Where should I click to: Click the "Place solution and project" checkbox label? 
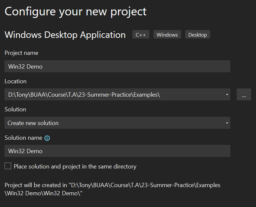(x=75, y=167)
